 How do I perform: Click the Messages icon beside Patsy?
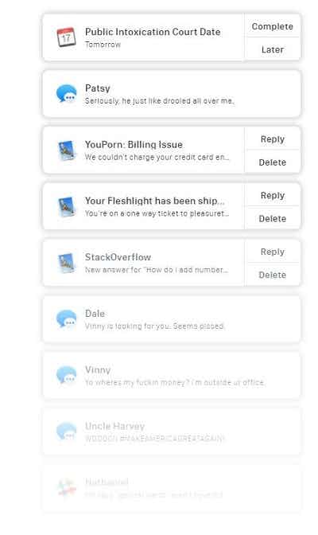pyautogui.click(x=66, y=93)
